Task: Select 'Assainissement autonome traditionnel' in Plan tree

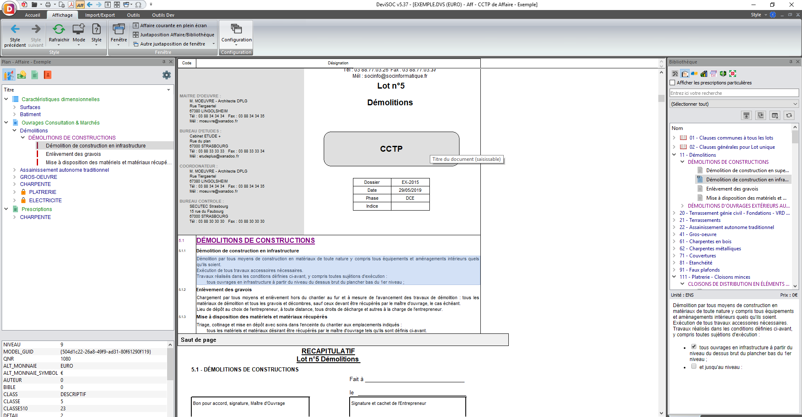Action: (64, 170)
